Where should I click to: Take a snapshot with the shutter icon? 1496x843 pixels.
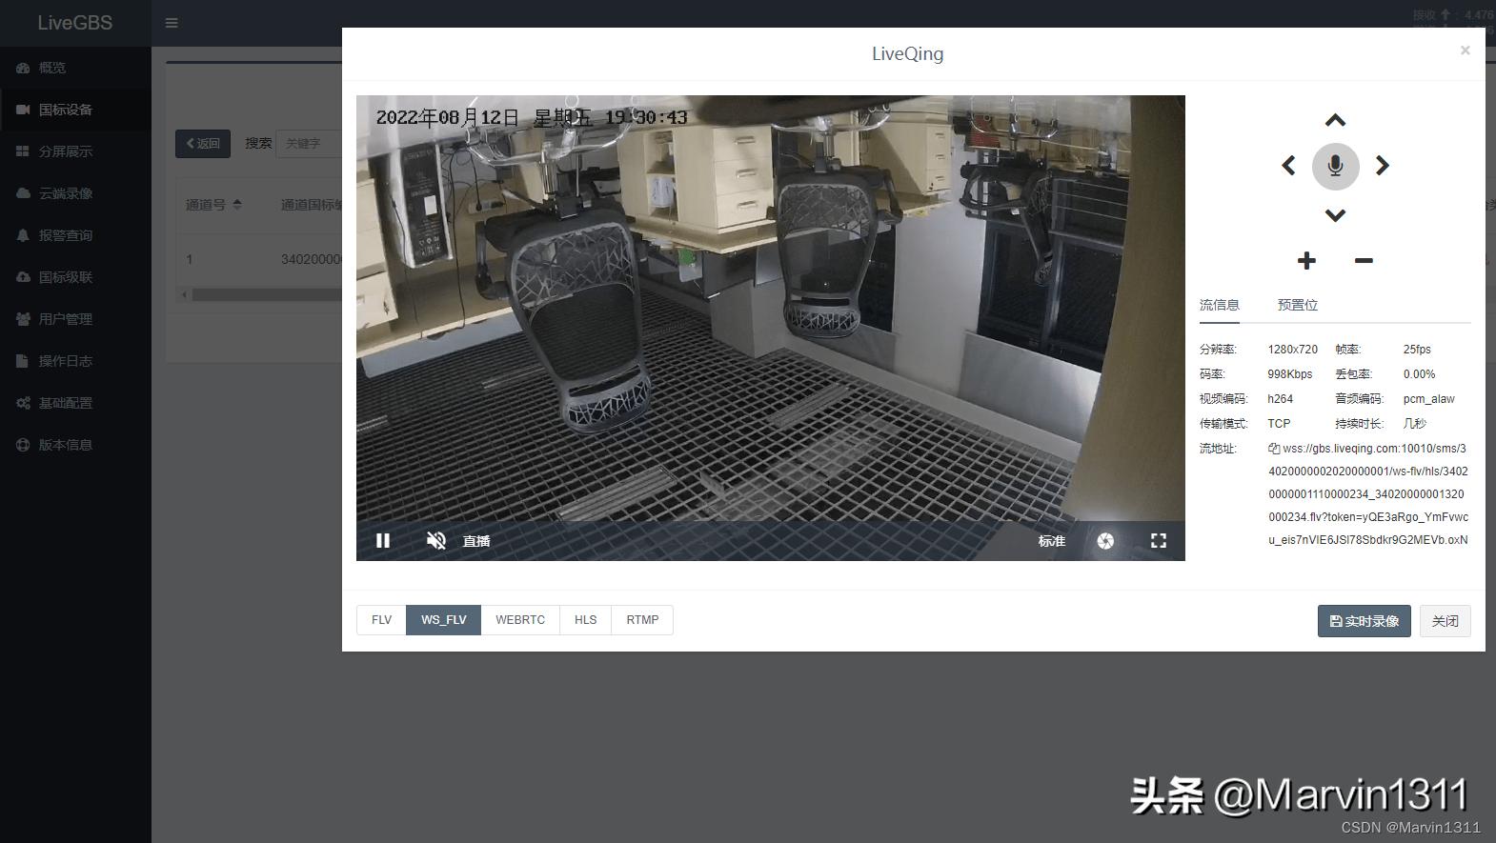pyautogui.click(x=1105, y=541)
